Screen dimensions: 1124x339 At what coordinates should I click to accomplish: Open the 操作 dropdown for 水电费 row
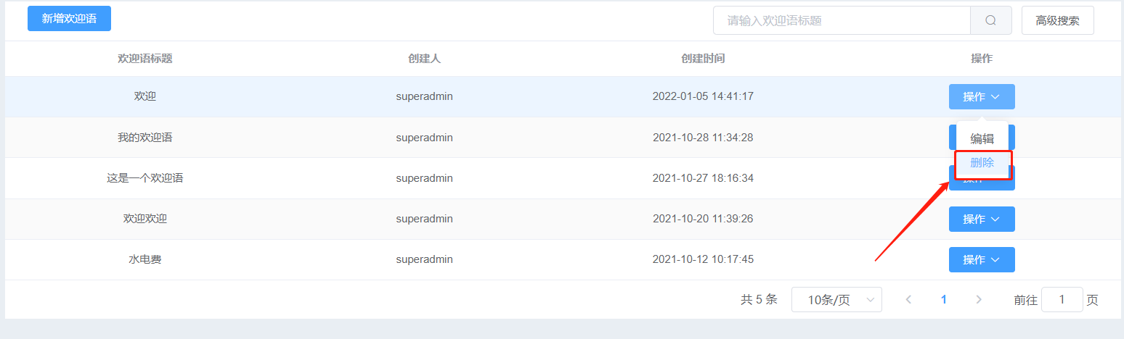pyautogui.click(x=982, y=259)
